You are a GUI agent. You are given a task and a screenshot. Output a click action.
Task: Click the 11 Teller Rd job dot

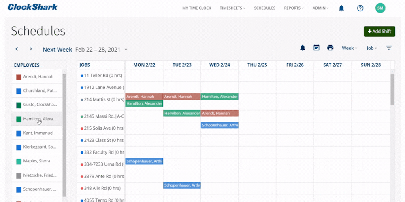tap(82, 76)
